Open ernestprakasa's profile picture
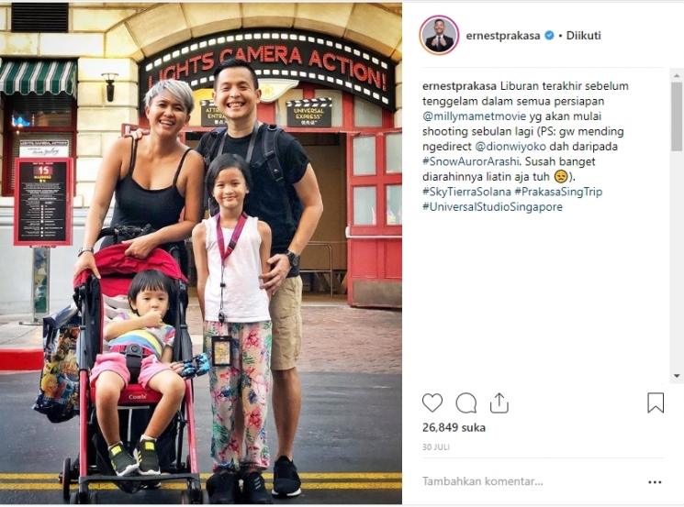The height and width of the screenshot is (507, 684). (439, 35)
